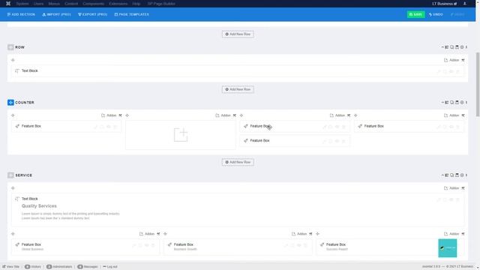Click Add New Row below COUNTER section

point(238,162)
